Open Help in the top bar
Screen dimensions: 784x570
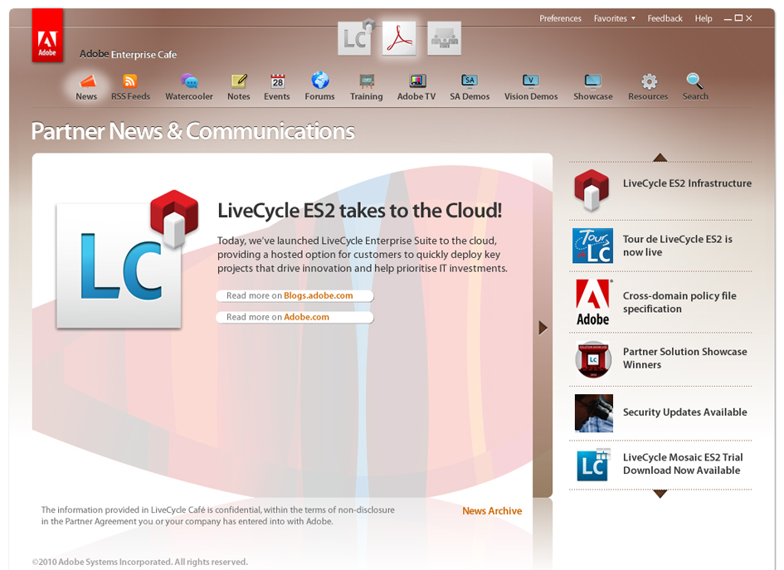[703, 18]
